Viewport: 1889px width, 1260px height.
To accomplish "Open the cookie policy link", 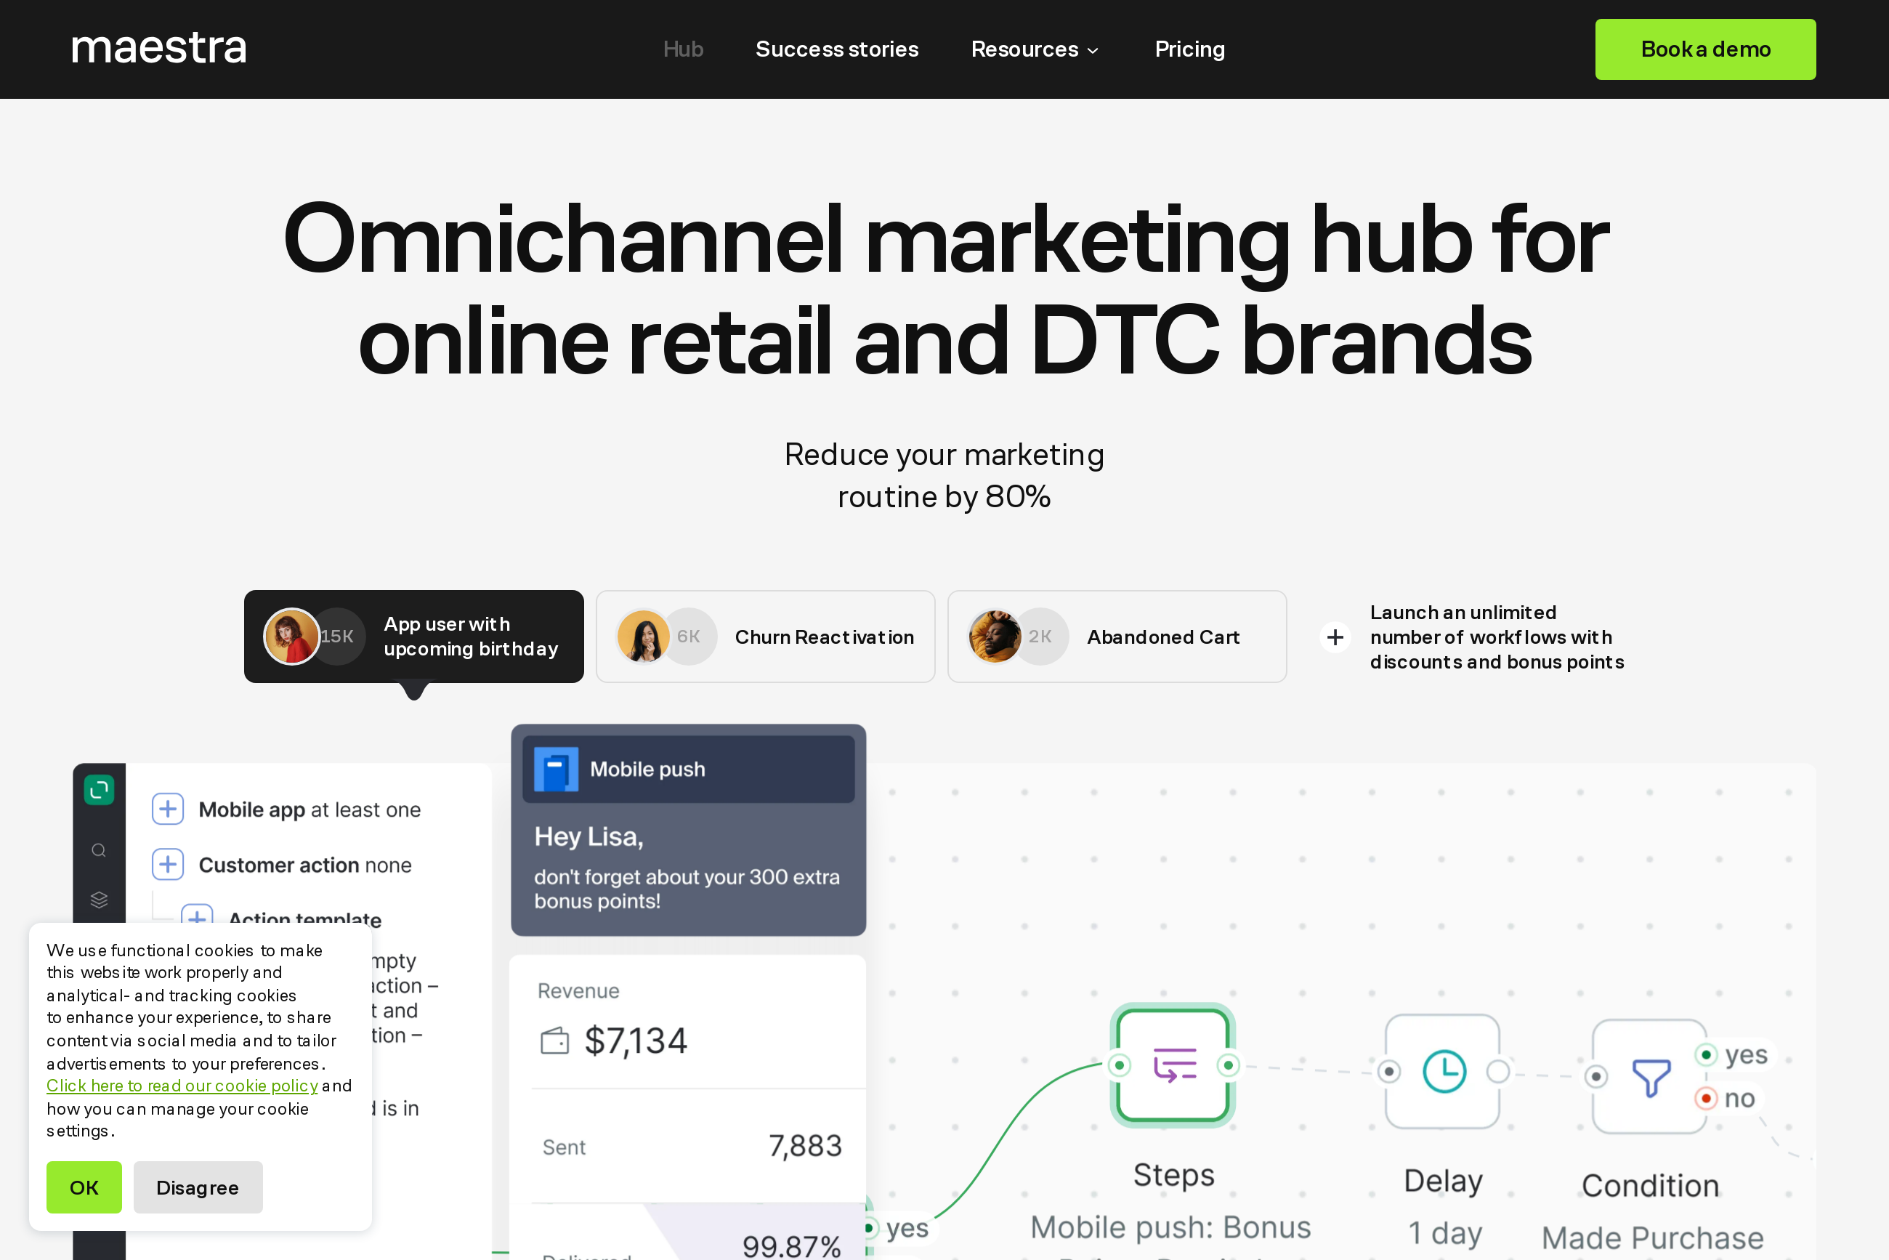I will click(x=182, y=1086).
